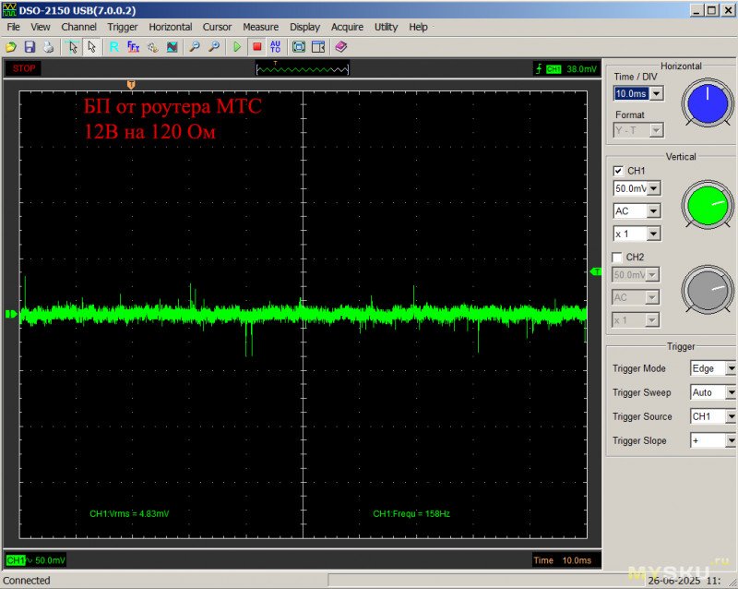Viewport: 738px width, 589px height.
Task: Open the Measure menu
Action: click(x=260, y=27)
